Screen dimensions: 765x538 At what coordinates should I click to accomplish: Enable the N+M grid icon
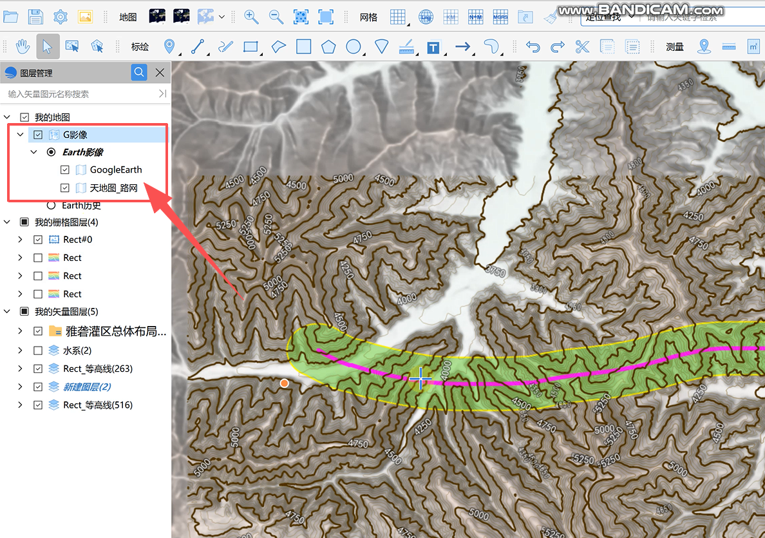point(476,17)
